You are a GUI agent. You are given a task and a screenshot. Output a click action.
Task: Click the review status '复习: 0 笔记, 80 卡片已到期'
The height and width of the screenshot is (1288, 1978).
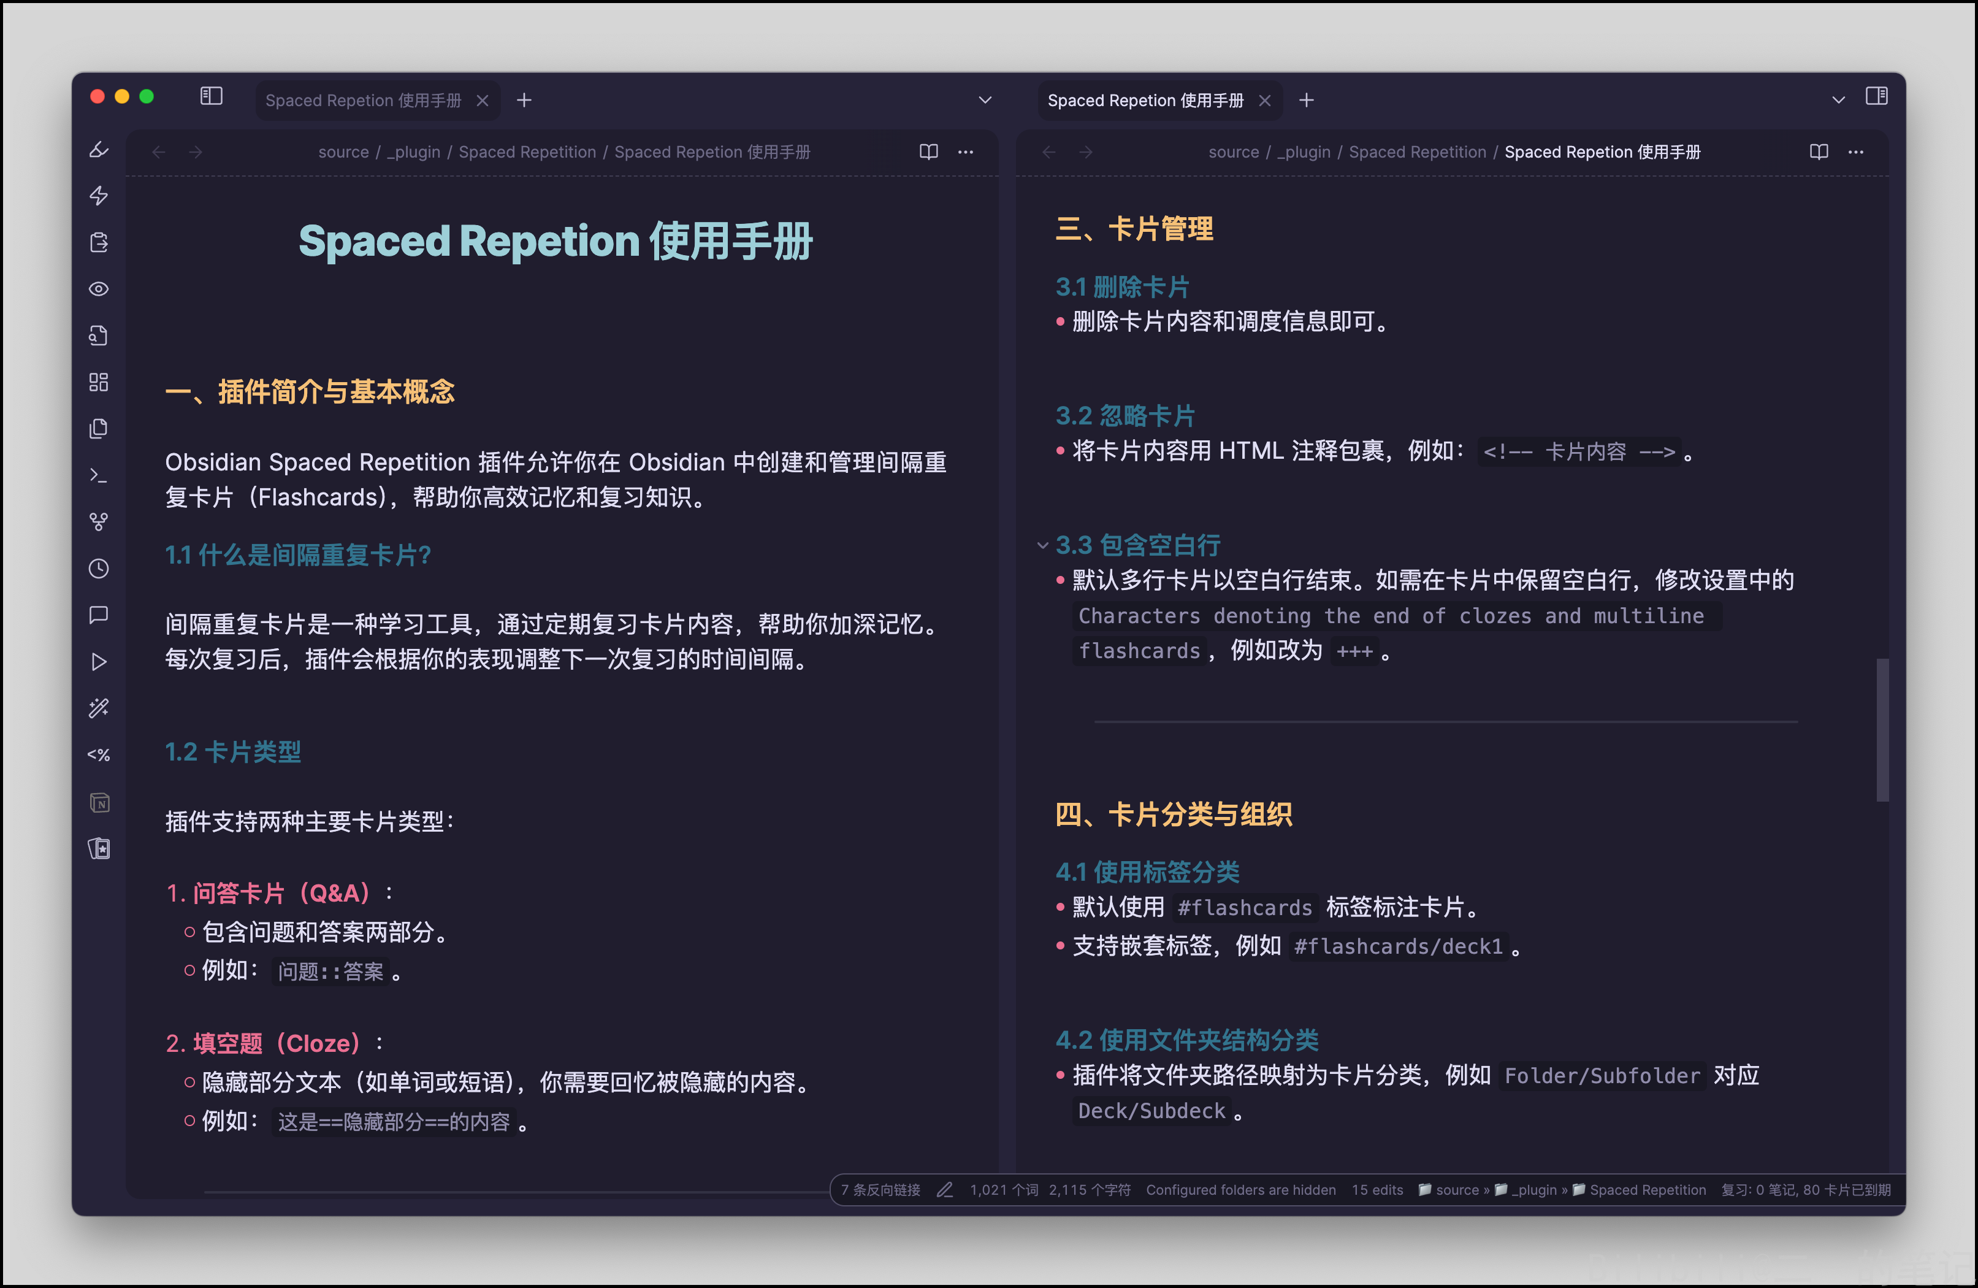[1805, 1190]
